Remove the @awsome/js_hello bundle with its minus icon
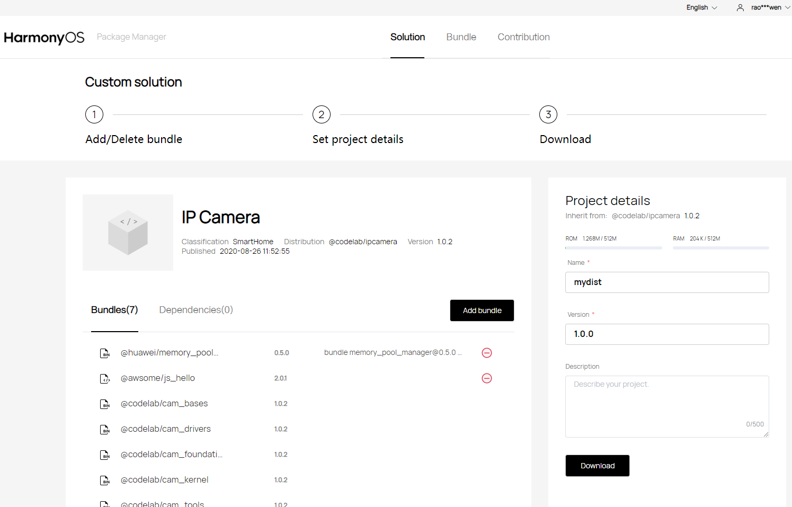 point(487,378)
